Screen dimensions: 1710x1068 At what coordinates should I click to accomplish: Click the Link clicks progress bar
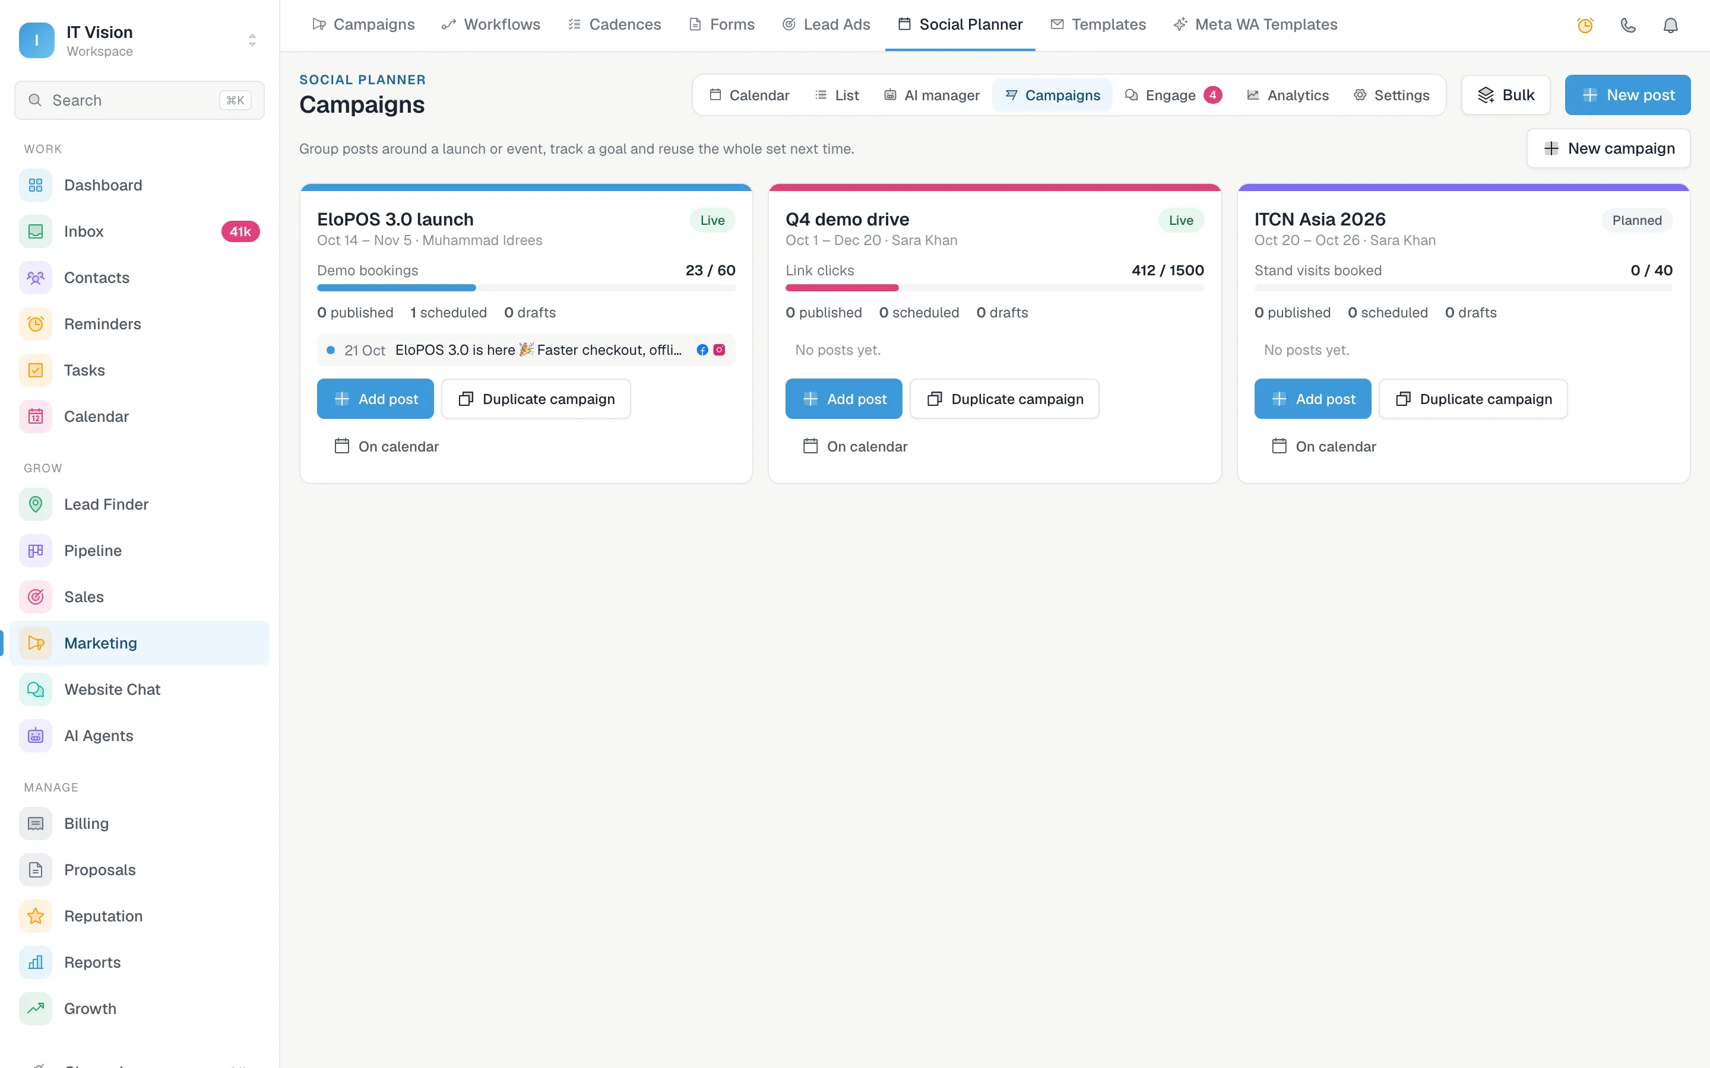pos(995,288)
